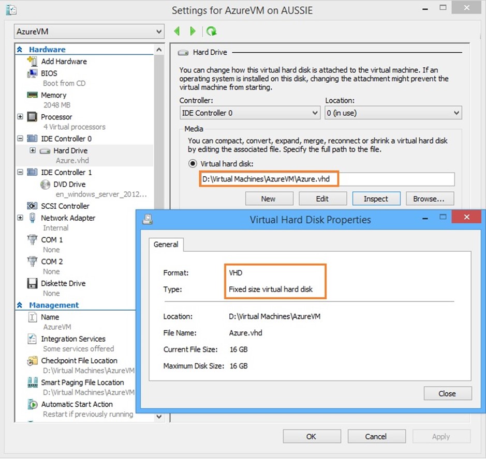Click the Diskette Drive floppy icon

tap(32, 283)
